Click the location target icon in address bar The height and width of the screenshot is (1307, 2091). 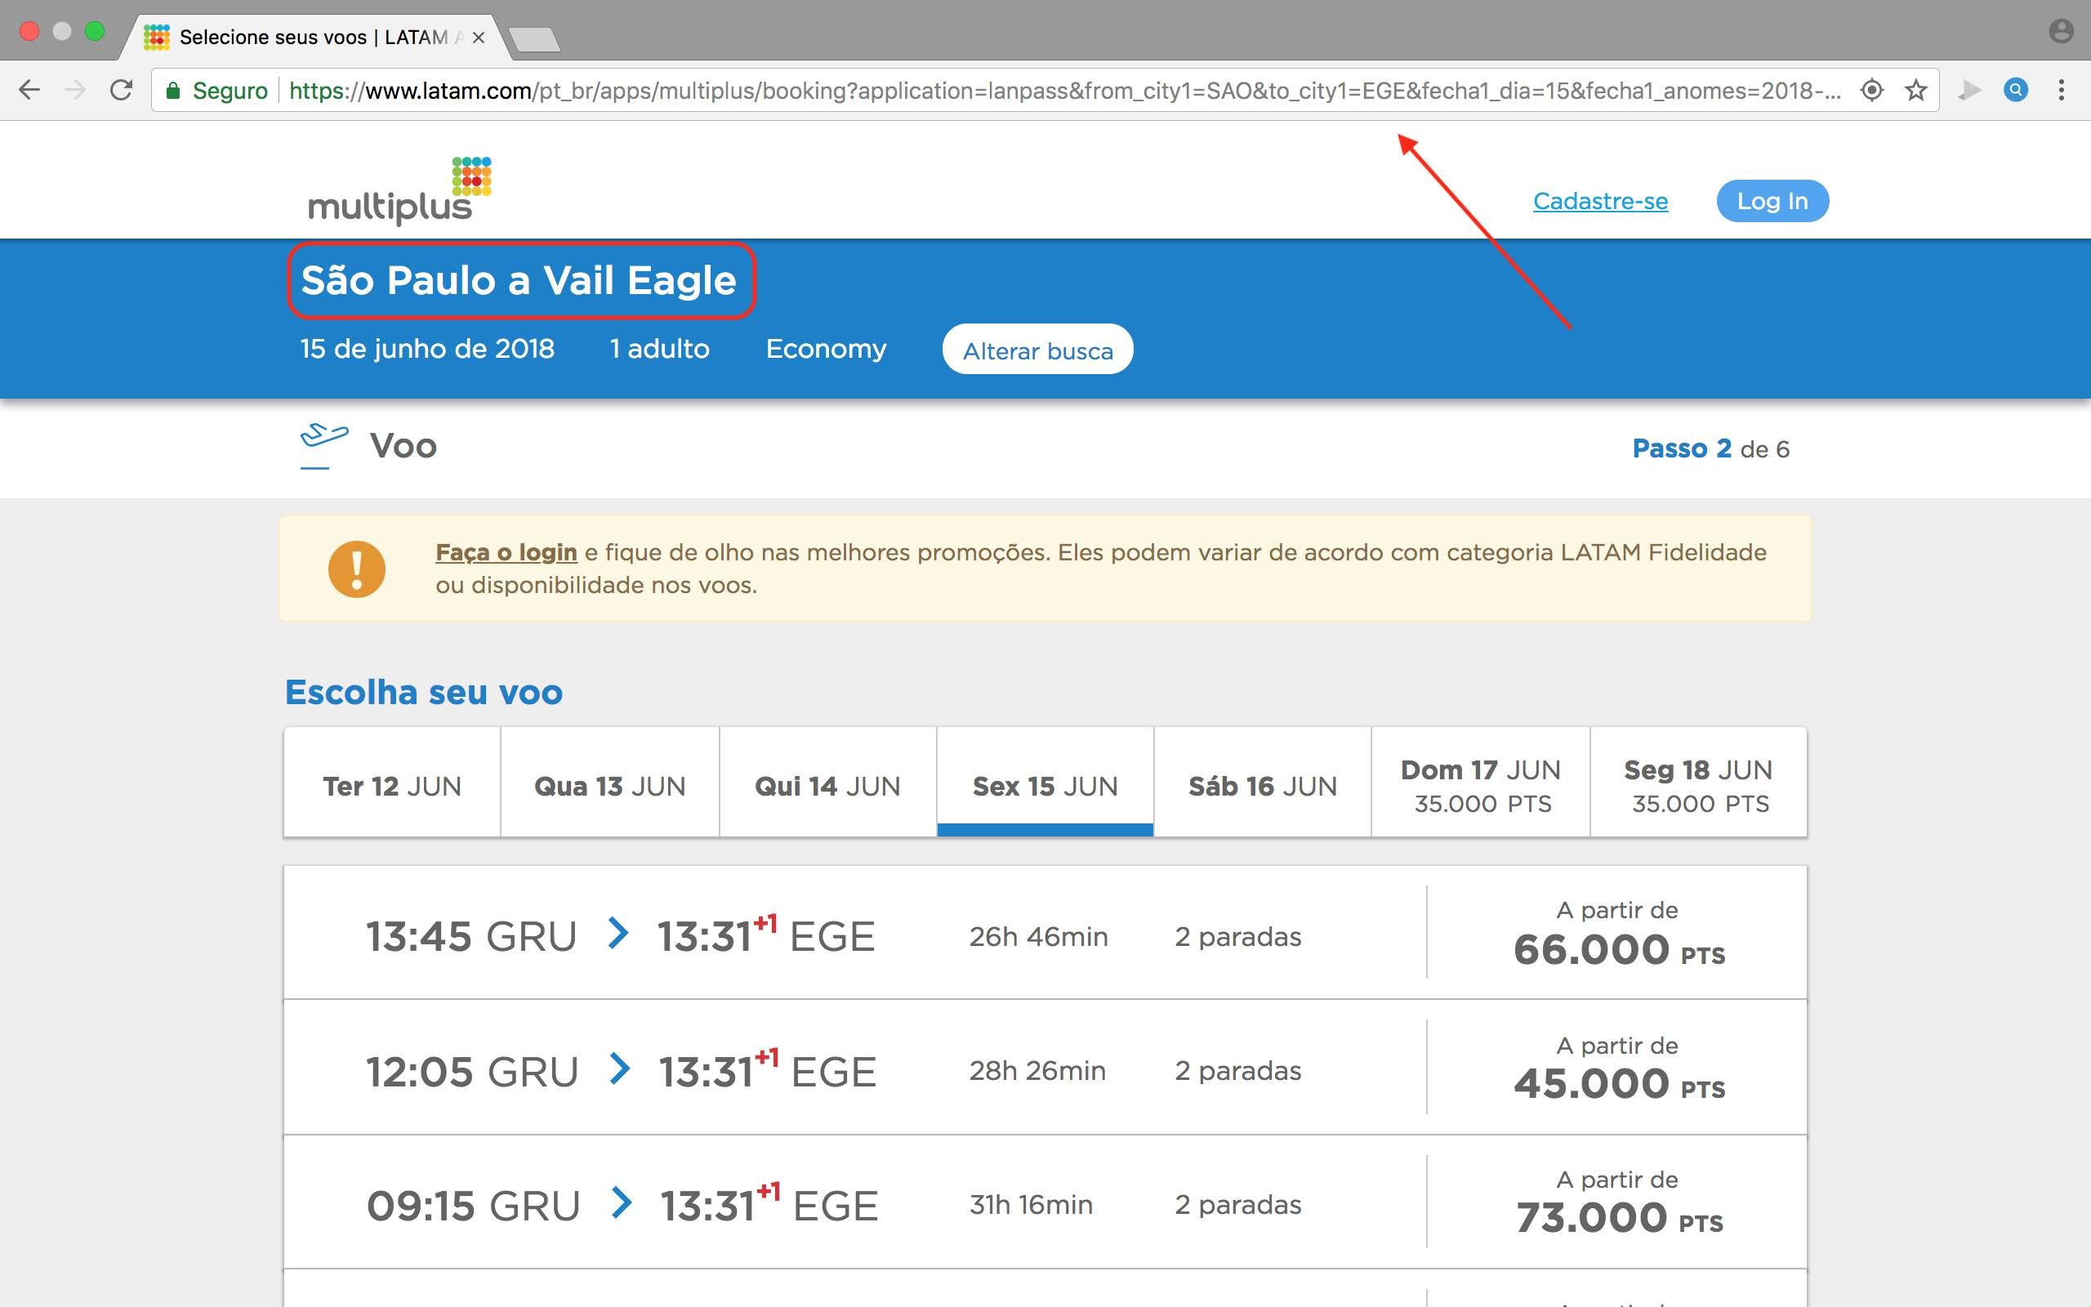pyautogui.click(x=1871, y=90)
